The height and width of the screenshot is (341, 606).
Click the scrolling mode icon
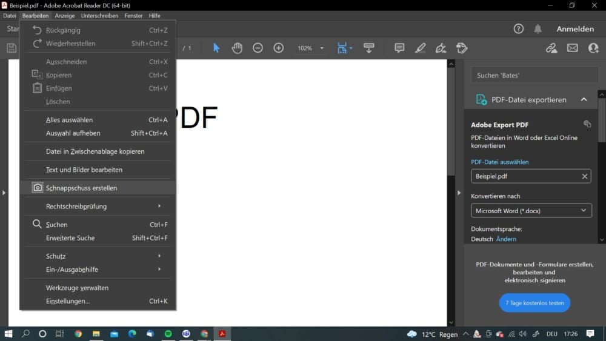coord(368,48)
